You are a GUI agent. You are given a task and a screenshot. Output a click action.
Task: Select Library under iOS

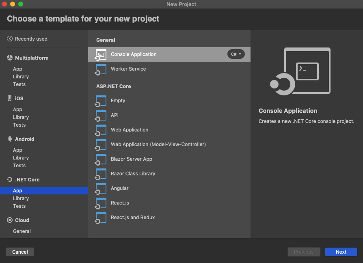coord(21,117)
